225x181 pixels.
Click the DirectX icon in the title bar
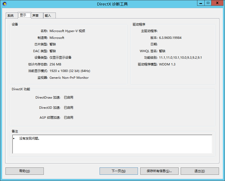click(5, 4)
